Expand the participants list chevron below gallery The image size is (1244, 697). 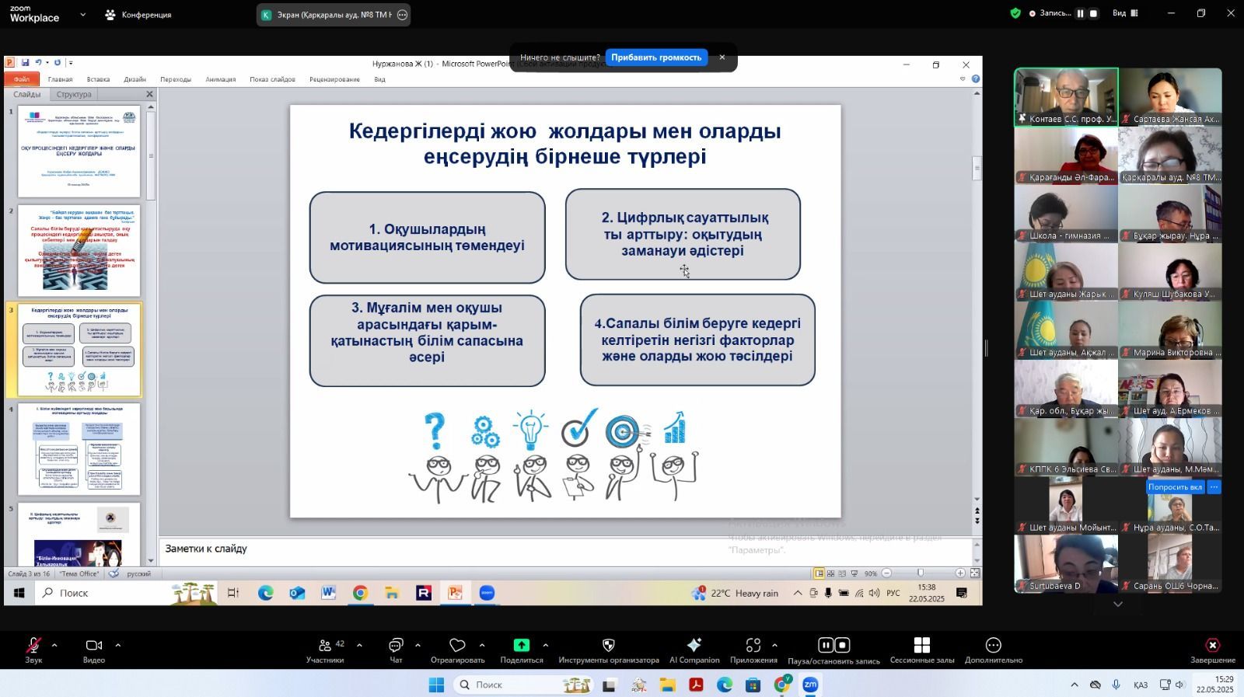click(x=1118, y=605)
